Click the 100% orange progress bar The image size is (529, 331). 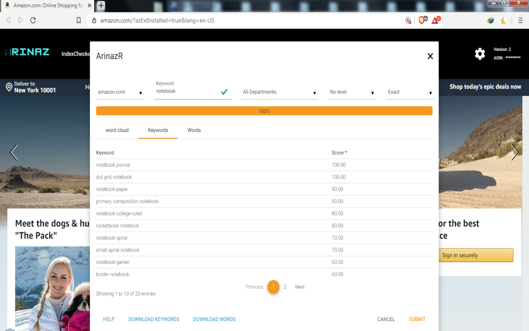(264, 111)
